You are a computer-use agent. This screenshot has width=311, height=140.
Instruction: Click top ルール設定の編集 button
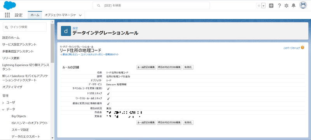[146, 67]
